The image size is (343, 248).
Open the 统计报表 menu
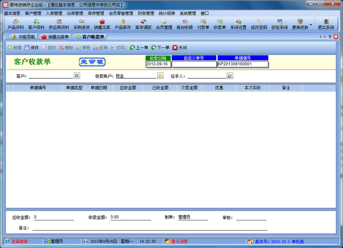tap(167, 13)
